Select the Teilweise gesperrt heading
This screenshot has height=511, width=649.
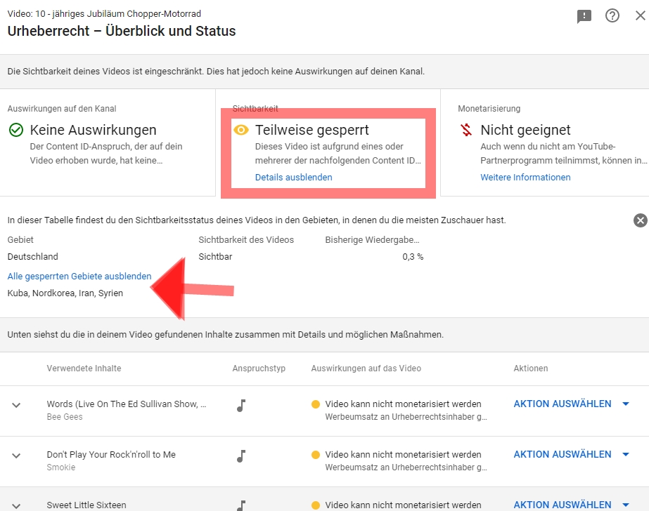[311, 130]
